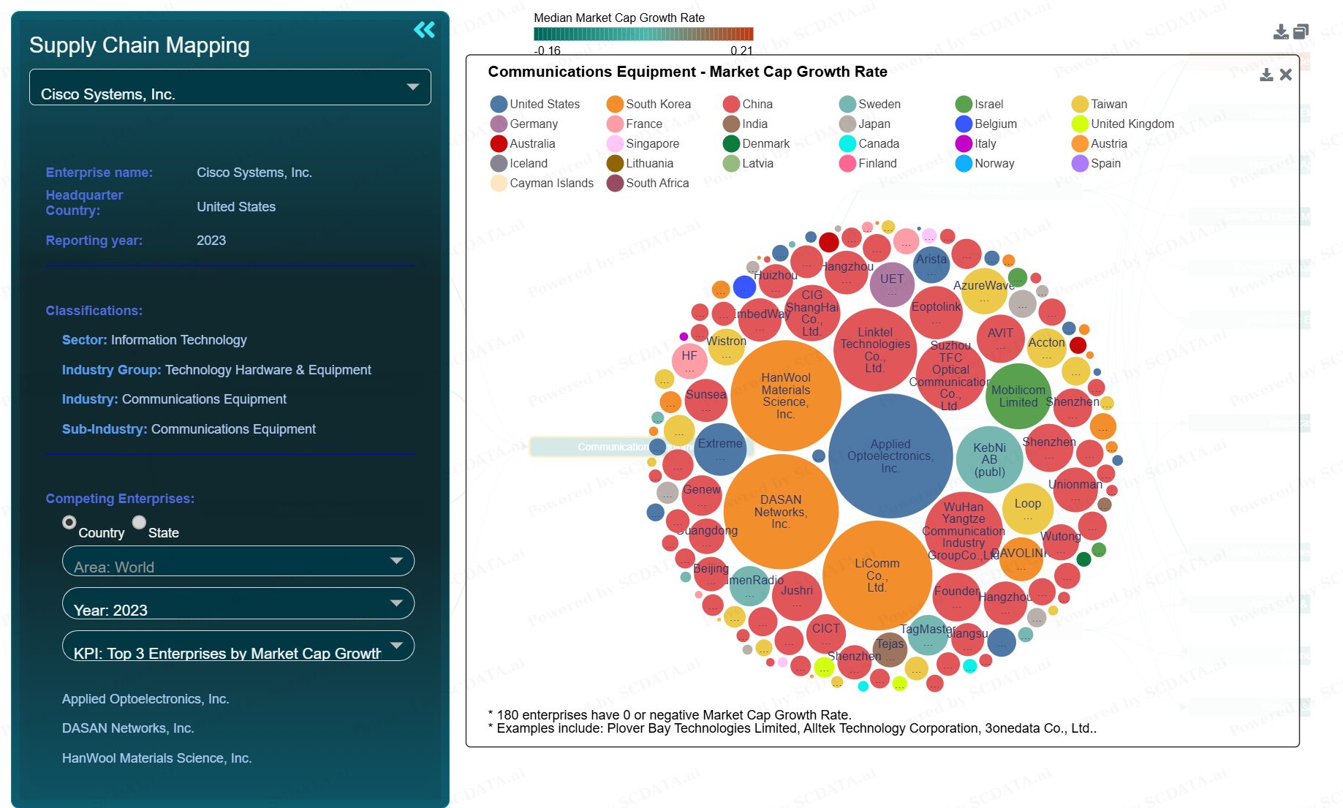
Task: Toggle Norway legend entry
Action: [985, 164]
